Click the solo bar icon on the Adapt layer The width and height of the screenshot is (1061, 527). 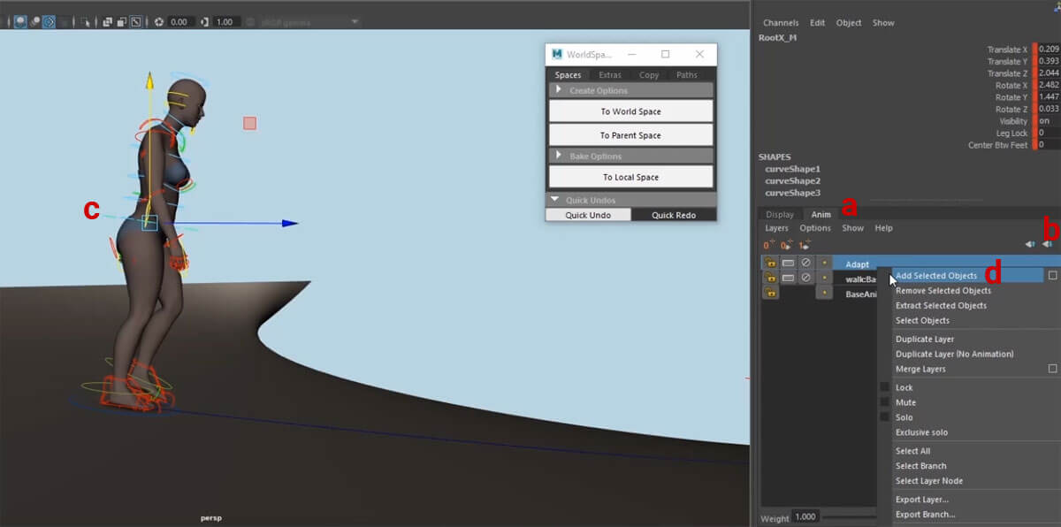pyautogui.click(x=788, y=263)
